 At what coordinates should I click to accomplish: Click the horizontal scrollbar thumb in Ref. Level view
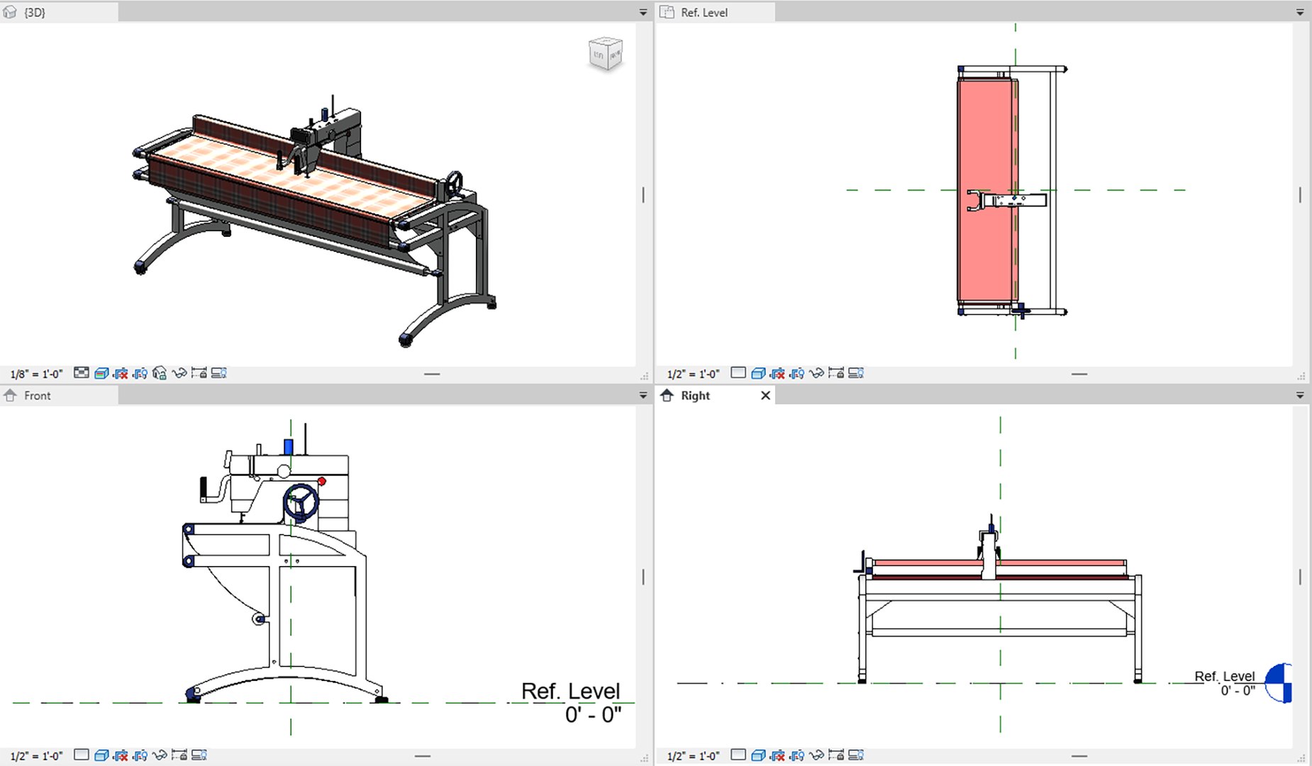(1079, 374)
